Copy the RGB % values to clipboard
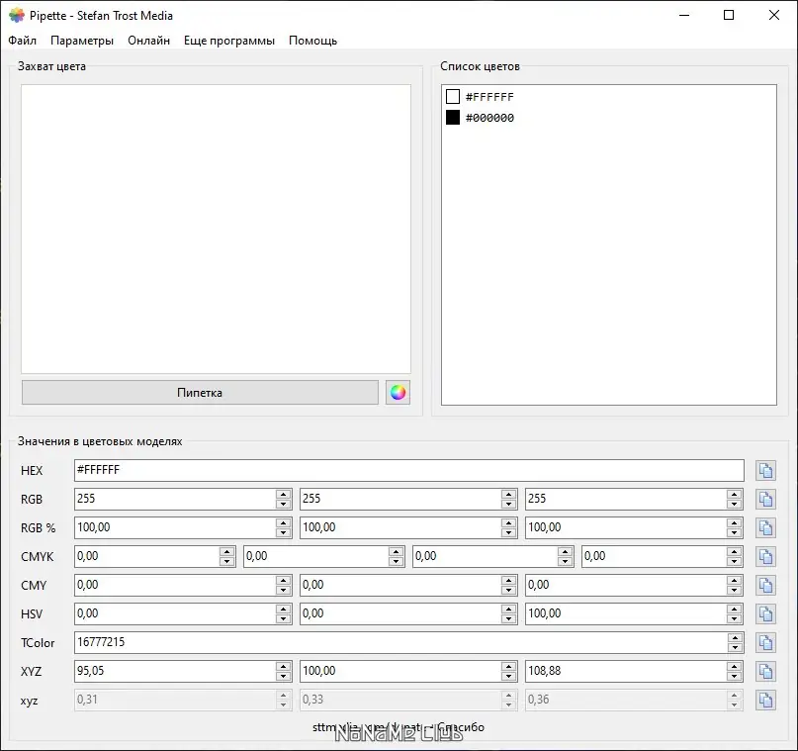This screenshot has height=751, width=798. tap(765, 528)
